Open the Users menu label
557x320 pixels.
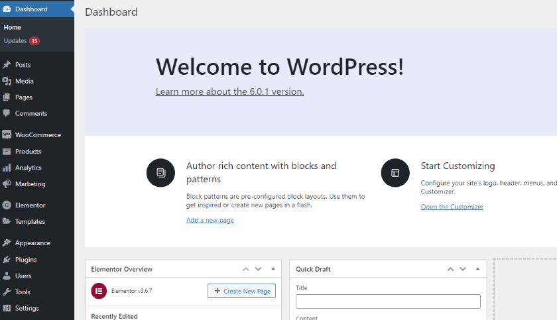23,276
